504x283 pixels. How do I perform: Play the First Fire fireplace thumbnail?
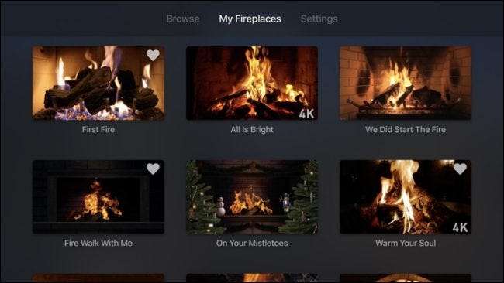[x=98, y=84]
